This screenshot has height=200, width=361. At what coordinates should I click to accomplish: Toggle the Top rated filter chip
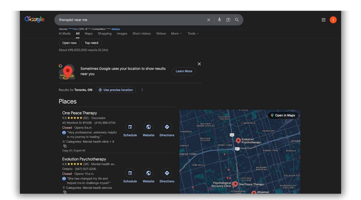click(91, 43)
